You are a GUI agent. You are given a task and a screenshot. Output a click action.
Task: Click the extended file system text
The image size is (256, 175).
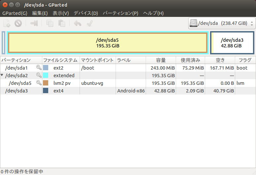pyautogui.click(x=64, y=75)
